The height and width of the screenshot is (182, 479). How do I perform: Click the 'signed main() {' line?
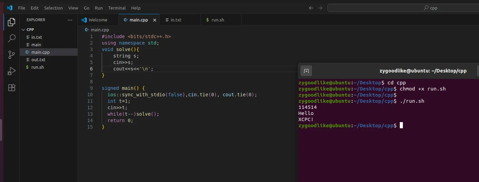[x=123, y=88]
